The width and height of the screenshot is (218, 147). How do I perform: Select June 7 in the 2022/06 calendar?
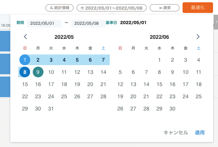(x=146, y=72)
